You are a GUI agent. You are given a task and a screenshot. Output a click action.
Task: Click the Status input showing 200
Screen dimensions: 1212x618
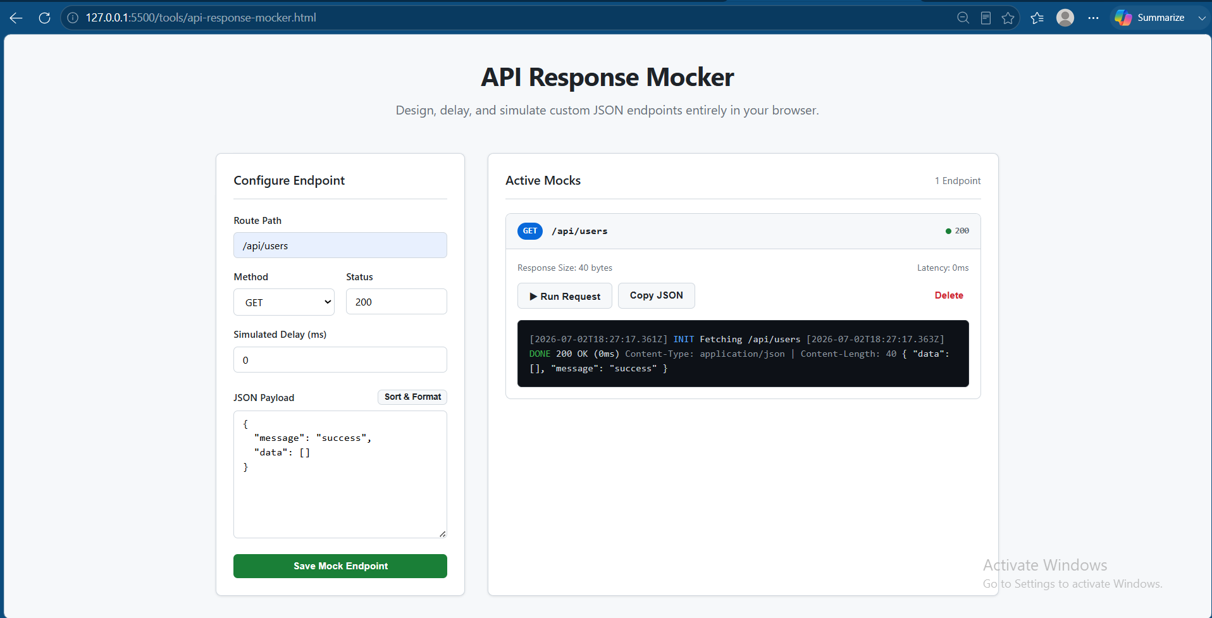tap(397, 302)
